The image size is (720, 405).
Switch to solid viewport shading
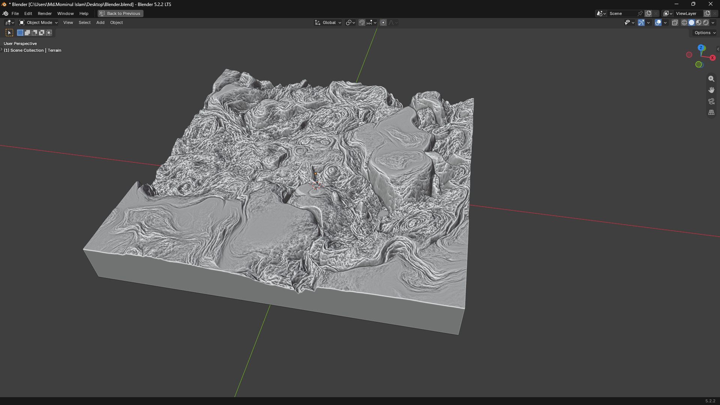pos(691,22)
